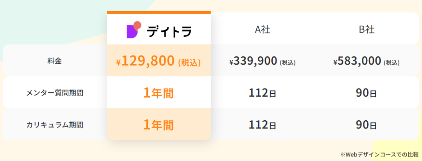This screenshot has height=161, width=422.
Task: Click the (税込) label beside ¥129,800
Action: point(189,63)
